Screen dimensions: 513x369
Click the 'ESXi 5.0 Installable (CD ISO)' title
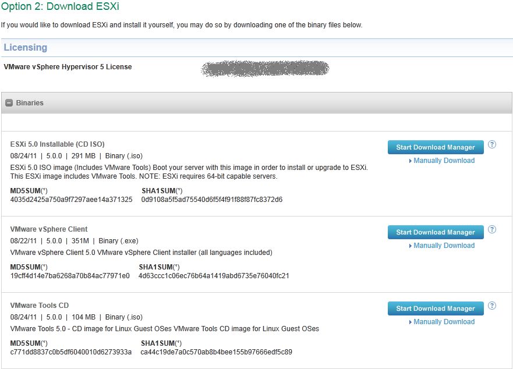click(57, 144)
